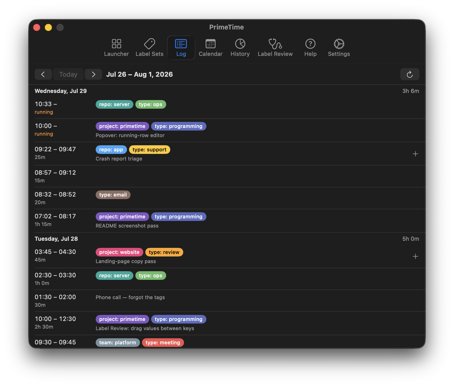The height and width of the screenshot is (386, 454).
Task: Click the 'README screenshot pass' note
Action: tap(127, 226)
